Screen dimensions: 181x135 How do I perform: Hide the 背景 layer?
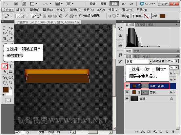coord(127,98)
